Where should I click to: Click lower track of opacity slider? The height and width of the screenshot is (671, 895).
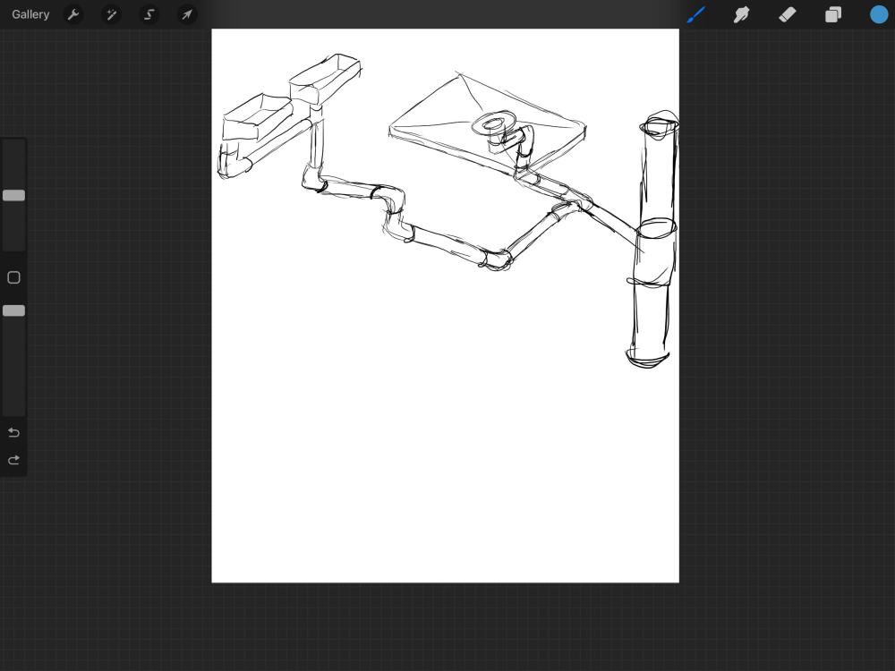[x=13, y=365]
